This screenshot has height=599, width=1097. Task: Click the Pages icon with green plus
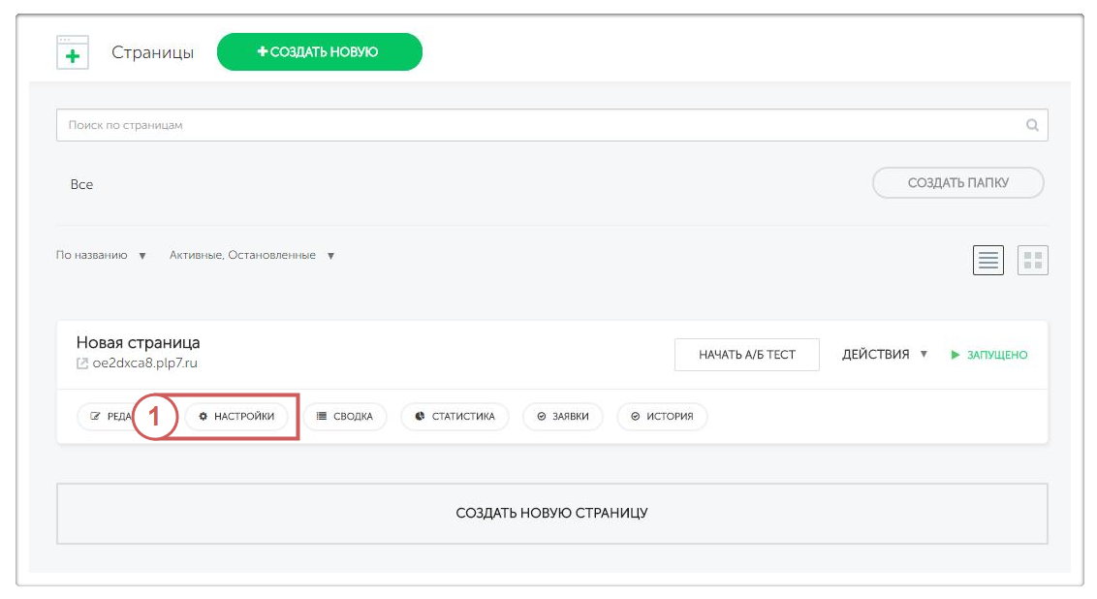tap(73, 52)
